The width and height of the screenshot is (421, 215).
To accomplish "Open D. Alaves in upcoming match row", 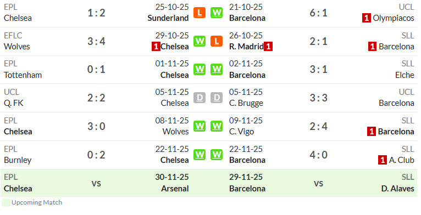I will click(x=397, y=189).
